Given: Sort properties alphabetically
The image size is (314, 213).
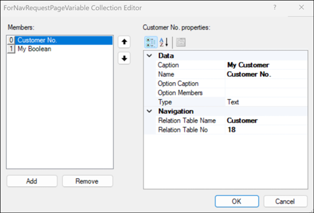Looking at the screenshot, I should point(164,42).
